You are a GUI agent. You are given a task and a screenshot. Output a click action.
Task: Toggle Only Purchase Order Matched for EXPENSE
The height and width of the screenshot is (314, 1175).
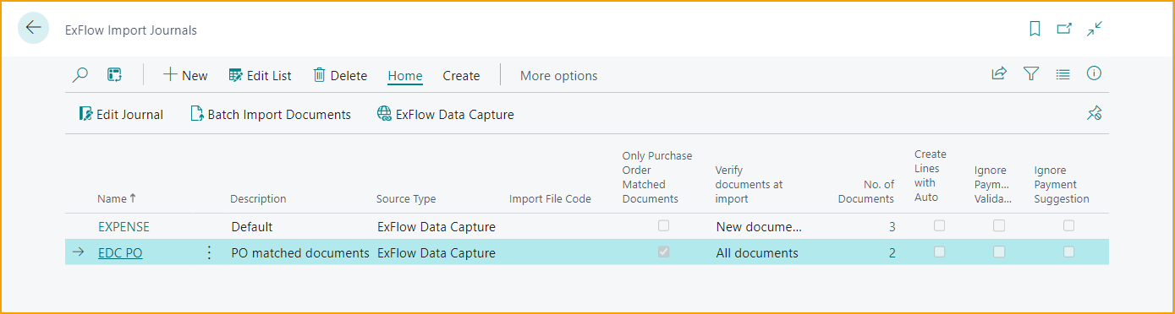[x=664, y=225]
